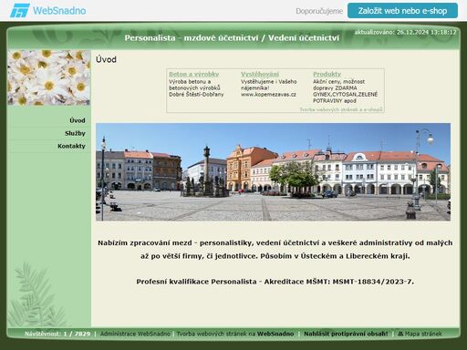Viewport: 467px width, 350px height.
Task: Open the Služby menu item
Action: 75,133
